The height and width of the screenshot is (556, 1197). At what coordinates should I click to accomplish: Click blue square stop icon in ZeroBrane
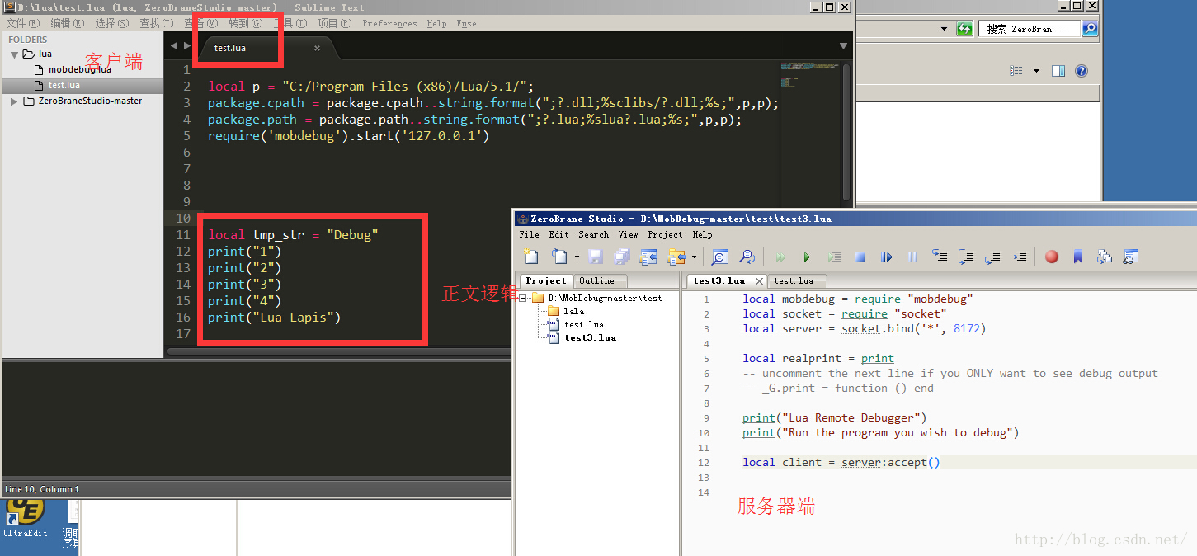click(x=860, y=257)
